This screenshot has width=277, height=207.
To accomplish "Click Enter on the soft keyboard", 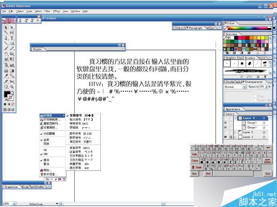I will [x=267, y=161].
